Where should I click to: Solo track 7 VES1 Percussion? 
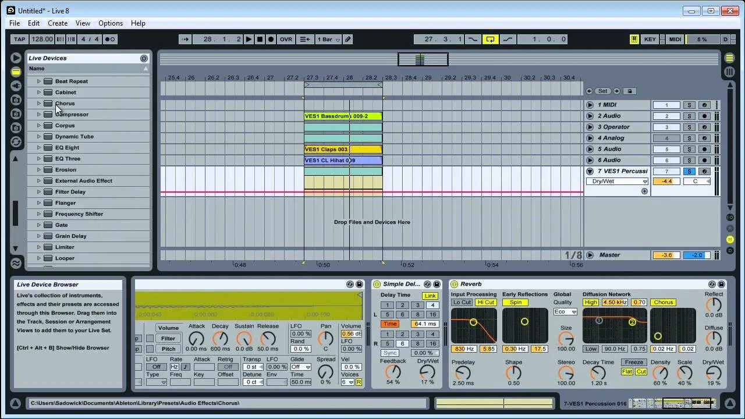pyautogui.click(x=689, y=171)
